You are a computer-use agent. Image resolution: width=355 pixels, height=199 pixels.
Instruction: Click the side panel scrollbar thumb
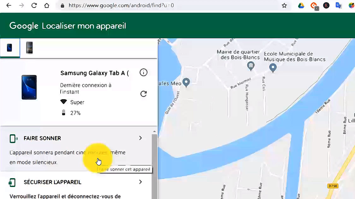coord(154,166)
